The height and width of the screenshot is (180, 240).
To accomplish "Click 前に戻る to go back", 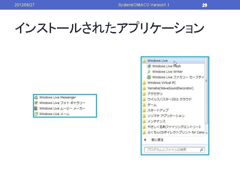I will click(x=157, y=140).
